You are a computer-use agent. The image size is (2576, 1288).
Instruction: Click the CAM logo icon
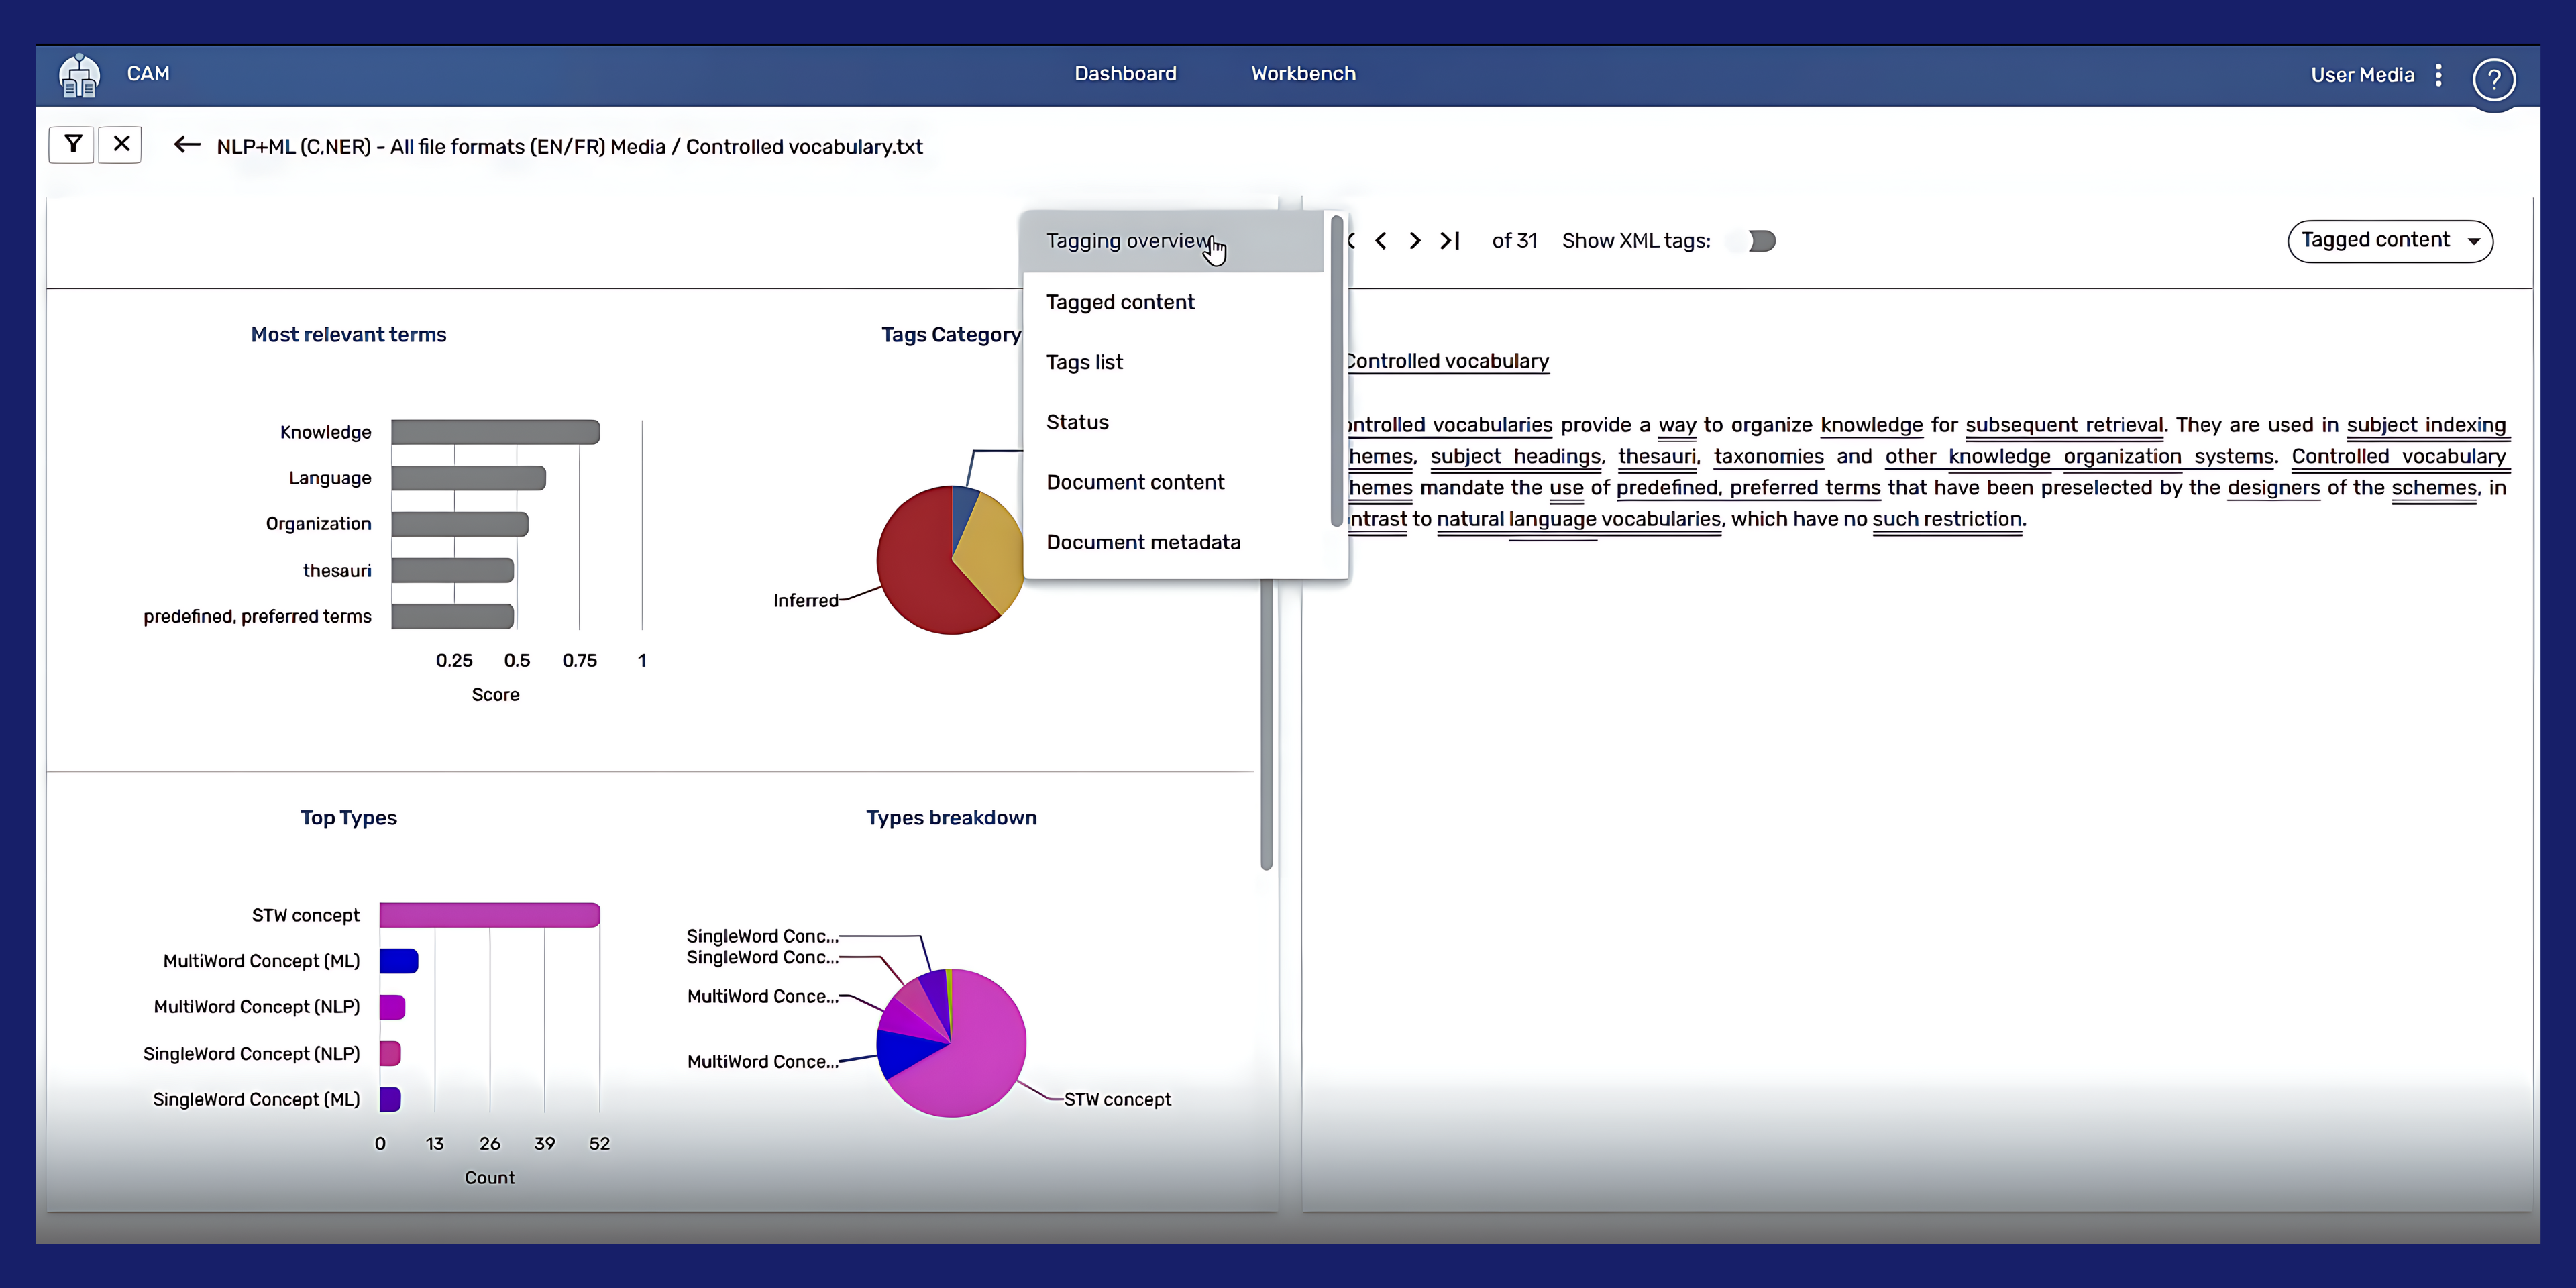pos(79,75)
